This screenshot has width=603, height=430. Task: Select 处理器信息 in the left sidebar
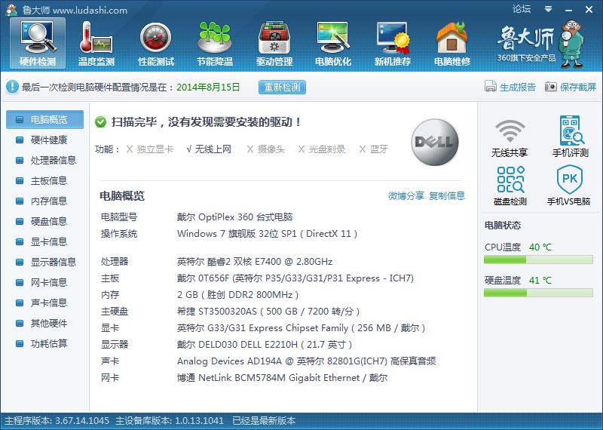pos(53,160)
